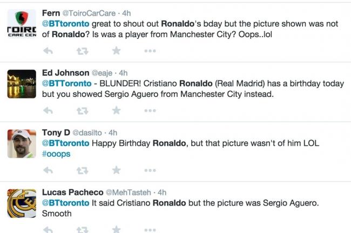The height and width of the screenshot is (233, 351).
Task: Open more options on Ed Johnson's tweet
Action: pyautogui.click(x=150, y=110)
